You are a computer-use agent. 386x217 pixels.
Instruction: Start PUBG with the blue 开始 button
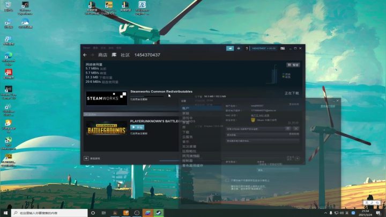coord(137,127)
